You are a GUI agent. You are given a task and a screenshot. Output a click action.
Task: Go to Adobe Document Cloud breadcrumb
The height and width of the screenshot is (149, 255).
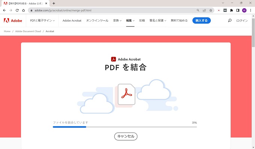point(28,31)
